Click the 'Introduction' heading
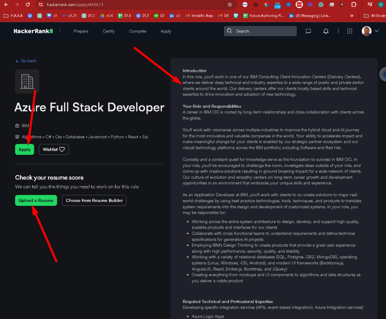This screenshot has width=386, height=319. click(x=194, y=71)
